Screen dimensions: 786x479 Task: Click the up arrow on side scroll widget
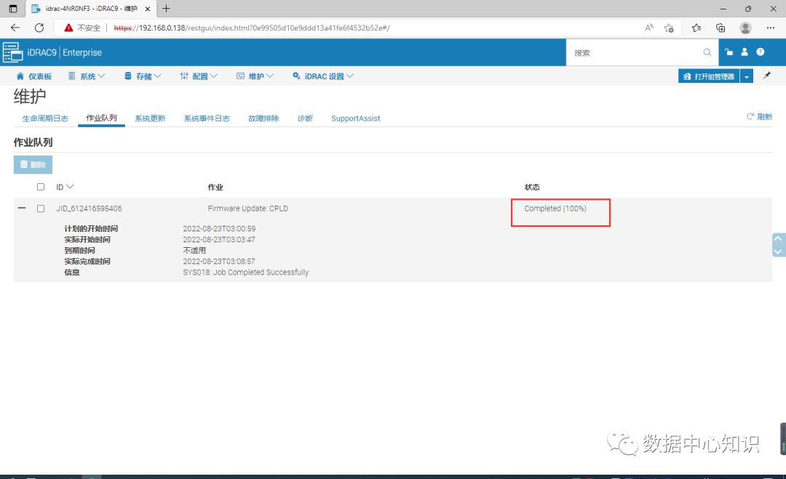778,238
